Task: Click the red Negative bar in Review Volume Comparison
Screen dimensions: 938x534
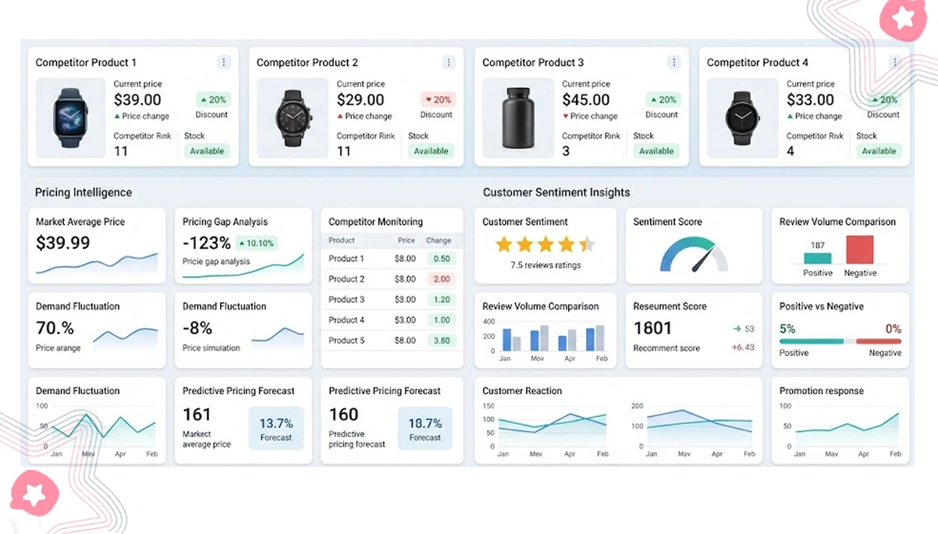Action: pos(860,250)
